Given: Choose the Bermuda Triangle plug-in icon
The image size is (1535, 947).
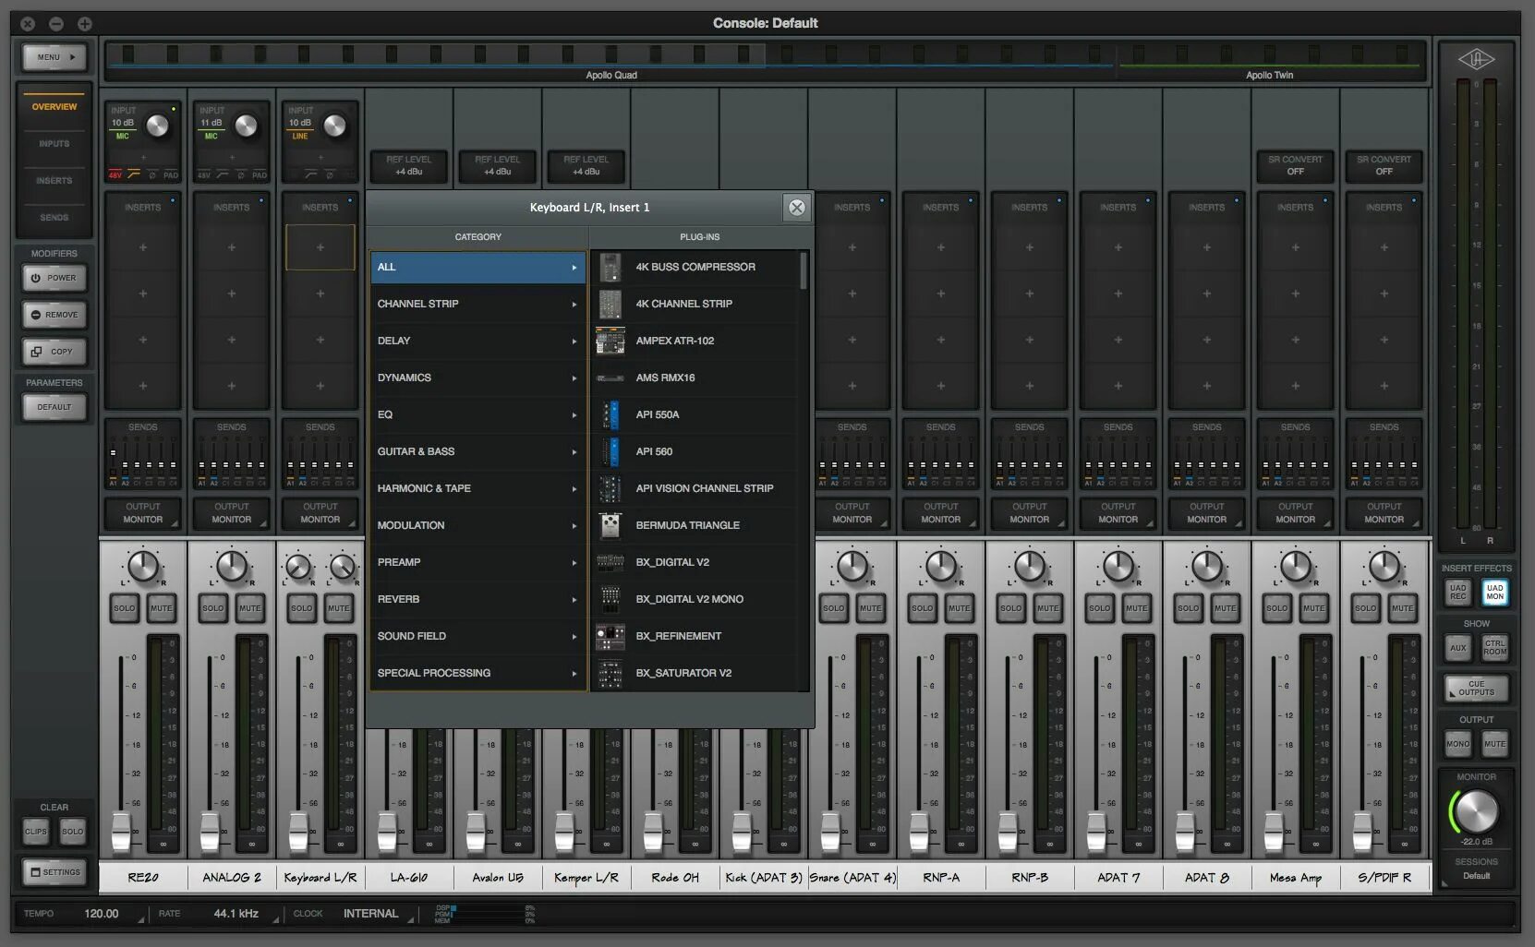Looking at the screenshot, I should 610,525.
